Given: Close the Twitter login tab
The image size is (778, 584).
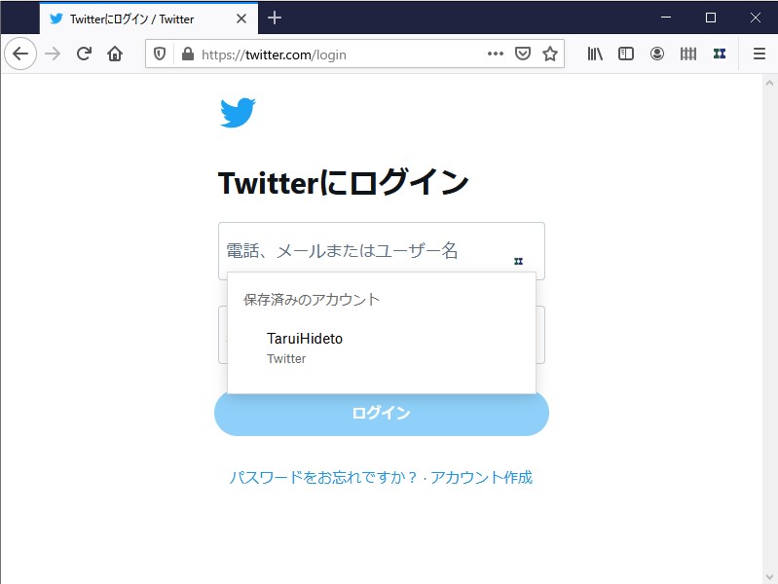Looking at the screenshot, I should click(241, 18).
